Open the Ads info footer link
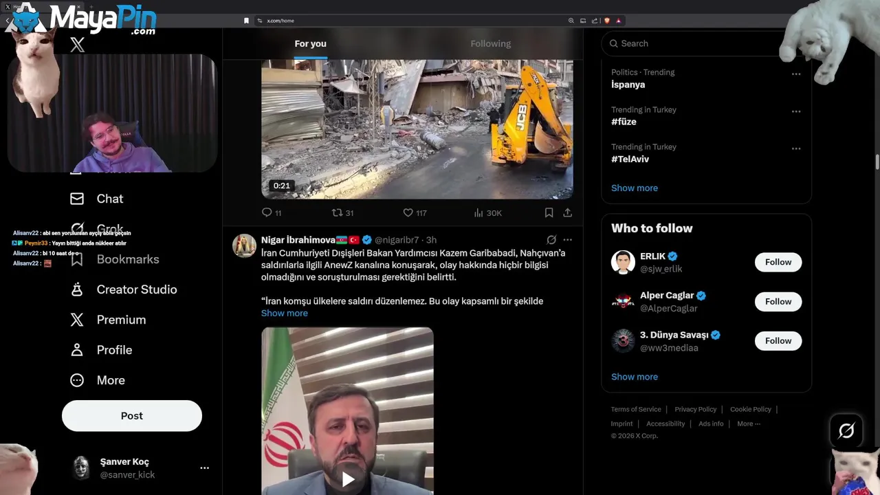 point(711,423)
